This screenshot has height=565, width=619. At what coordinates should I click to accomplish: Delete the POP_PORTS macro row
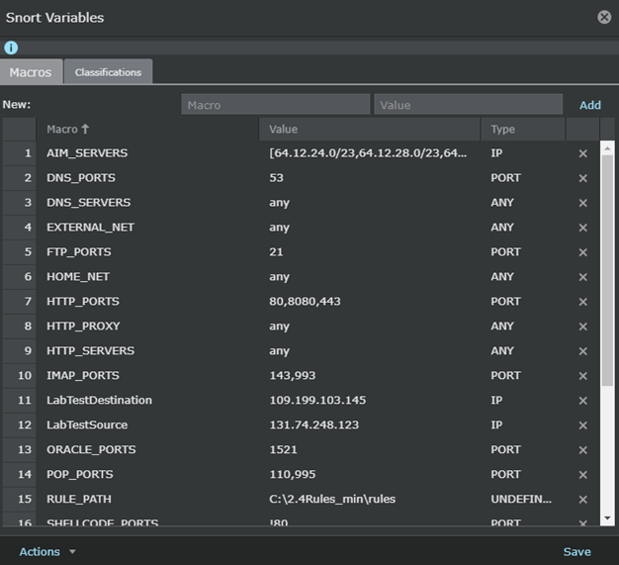[582, 475]
